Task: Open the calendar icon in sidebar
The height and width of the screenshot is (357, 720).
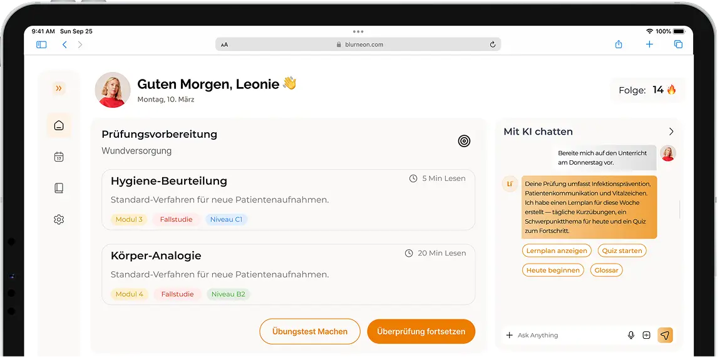Action: coord(59,157)
